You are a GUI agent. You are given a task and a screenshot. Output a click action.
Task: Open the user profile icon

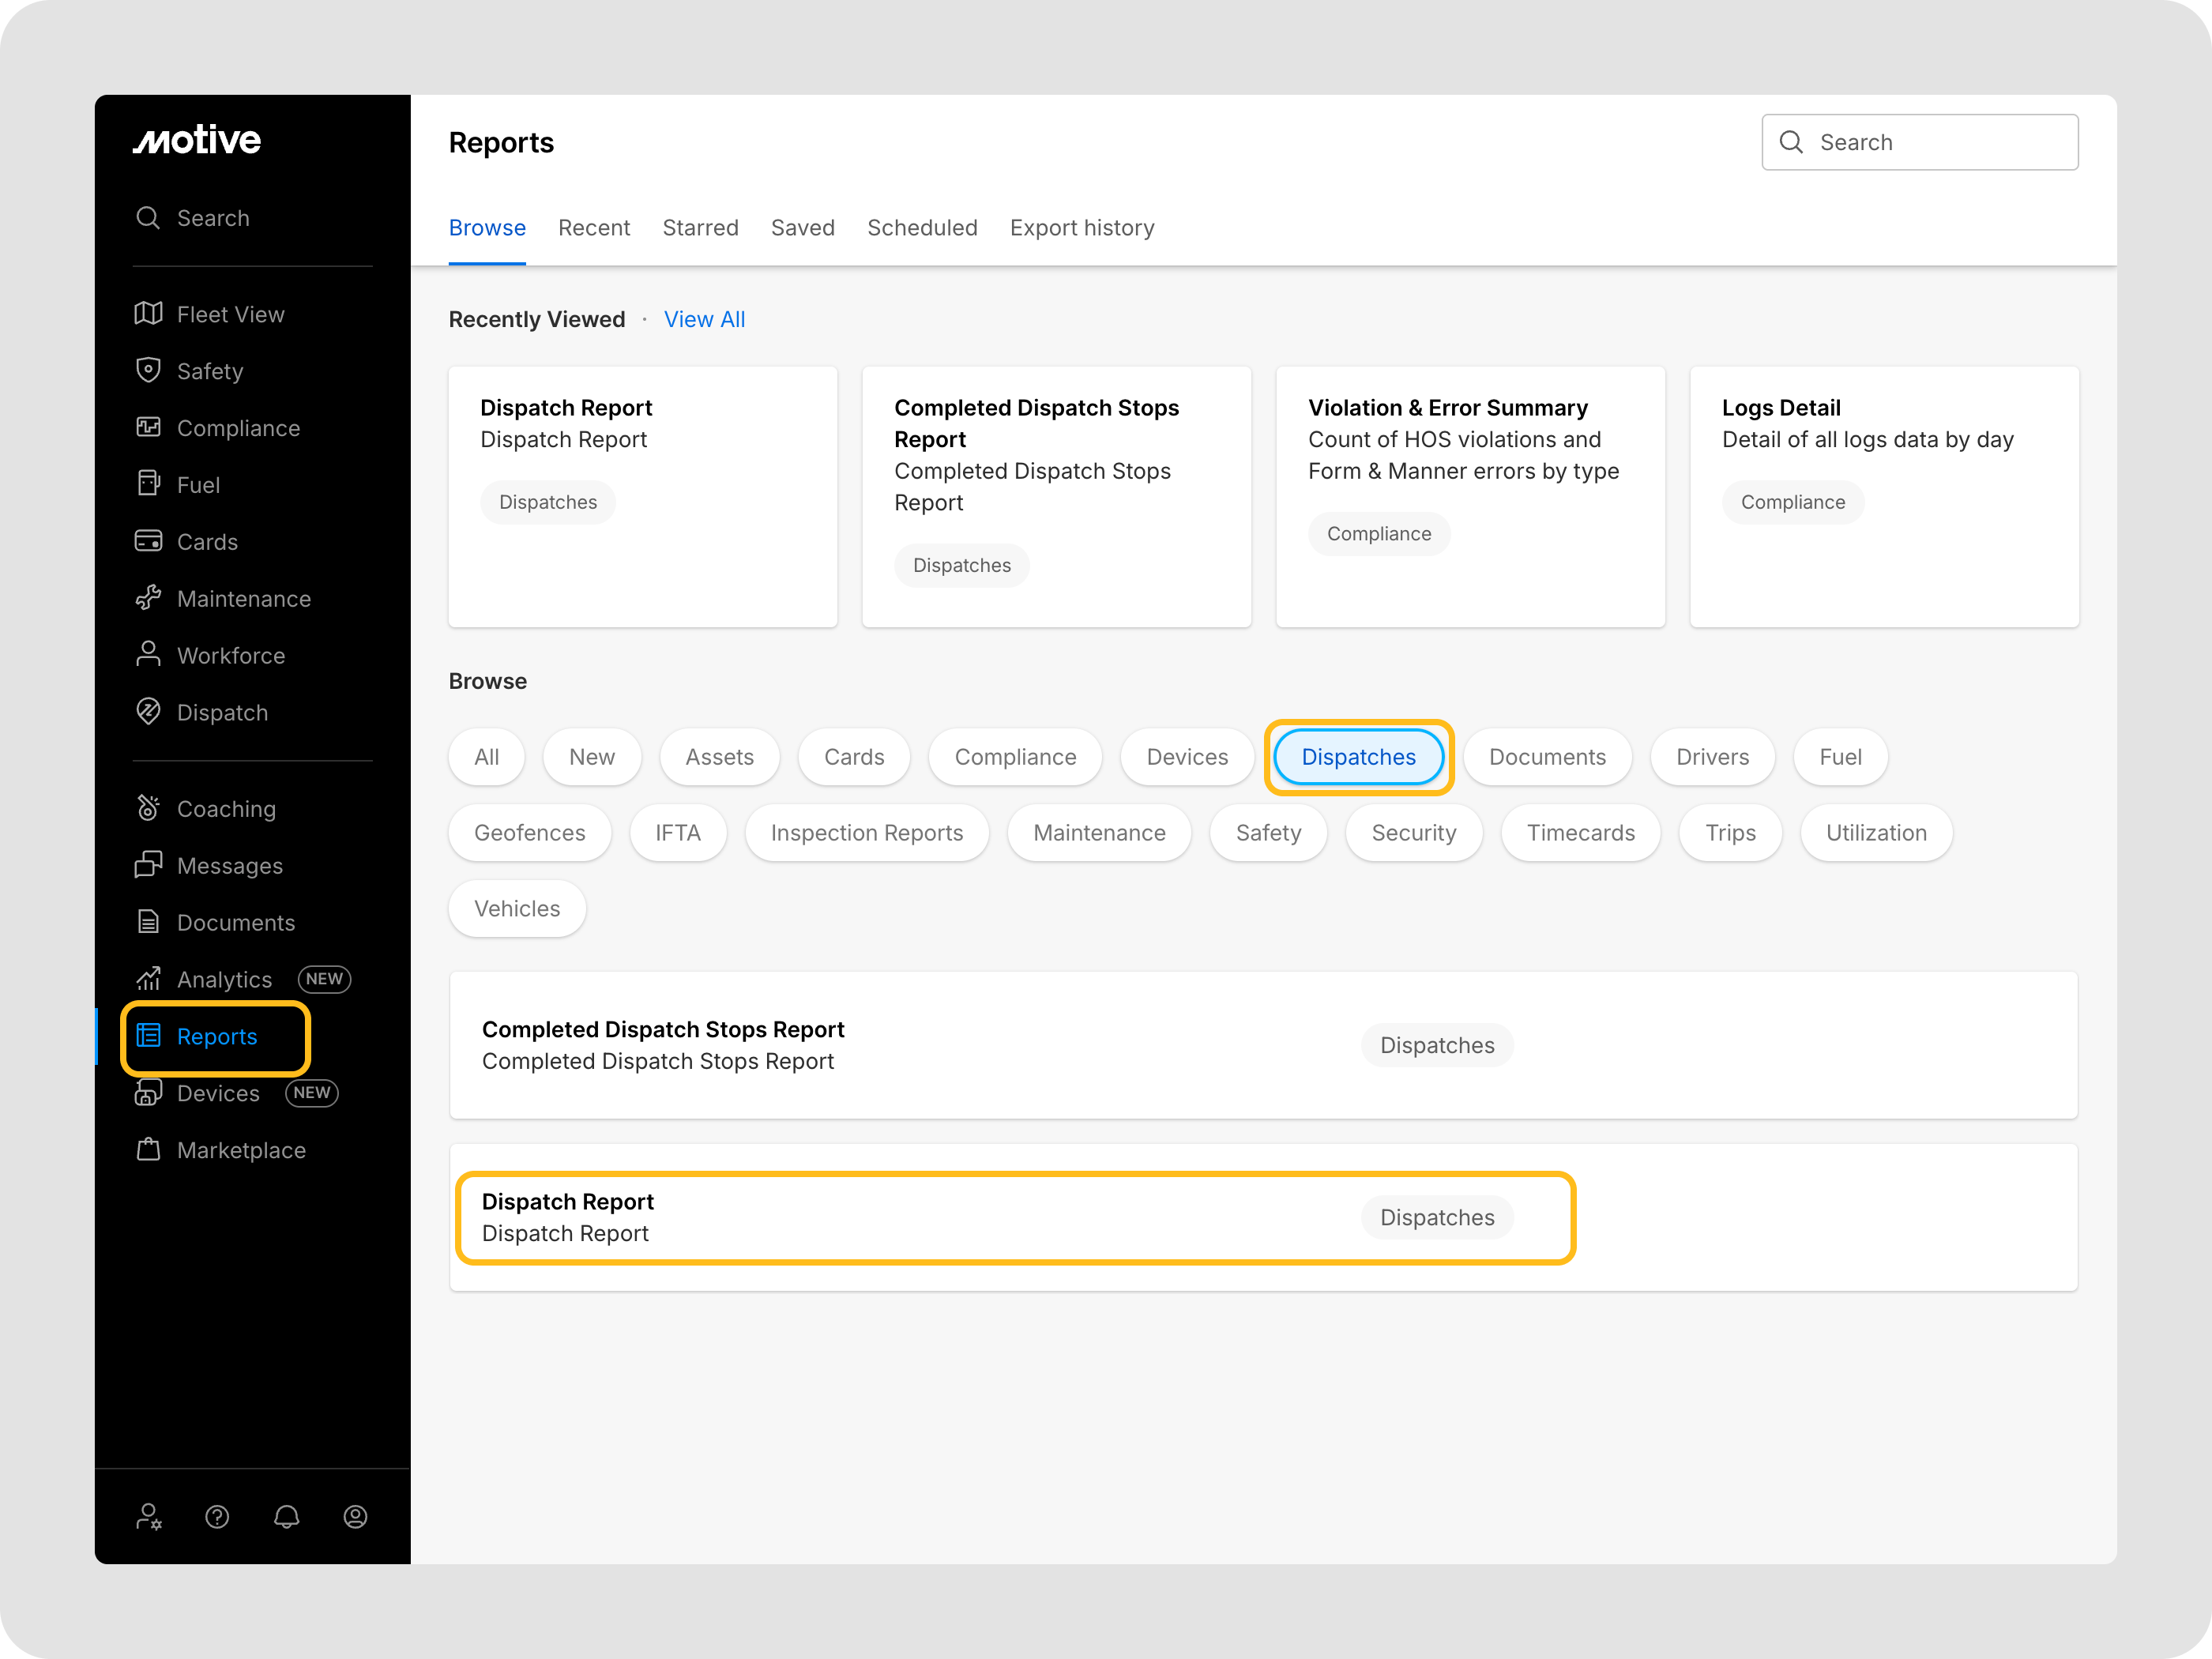(x=355, y=1517)
